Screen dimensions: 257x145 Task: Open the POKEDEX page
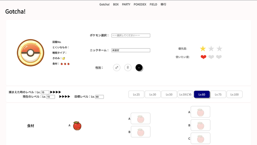140,4
